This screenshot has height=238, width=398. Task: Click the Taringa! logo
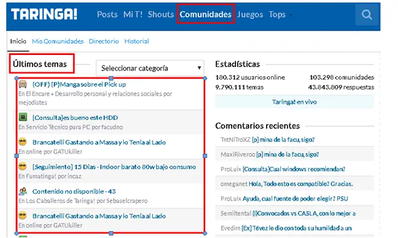click(44, 14)
